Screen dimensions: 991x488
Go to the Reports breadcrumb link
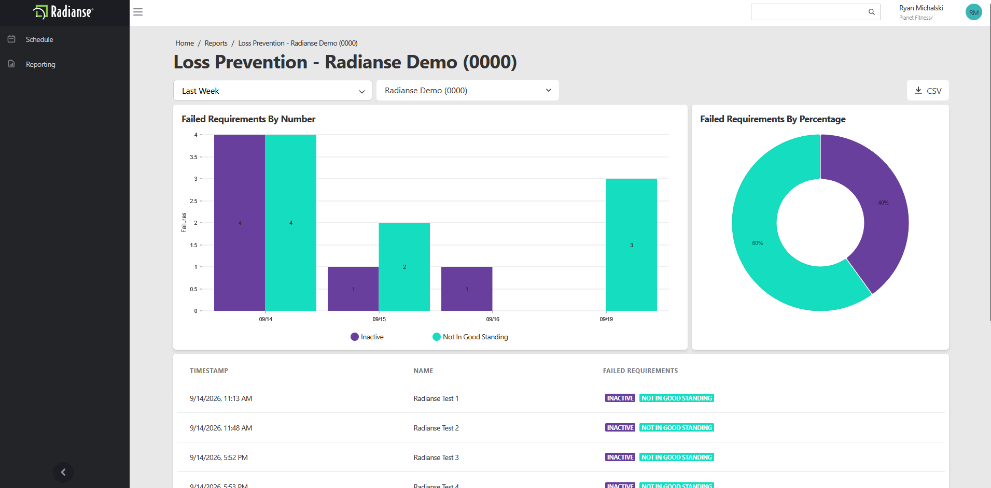[x=216, y=43]
